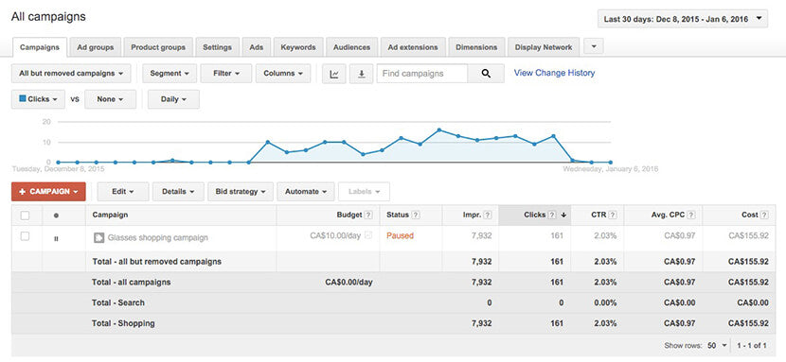
Task: Open the Glasses shopping campaign link
Action: point(158,238)
